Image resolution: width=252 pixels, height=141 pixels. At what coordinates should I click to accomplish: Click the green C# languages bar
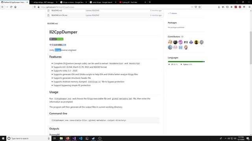[x=185, y=61]
